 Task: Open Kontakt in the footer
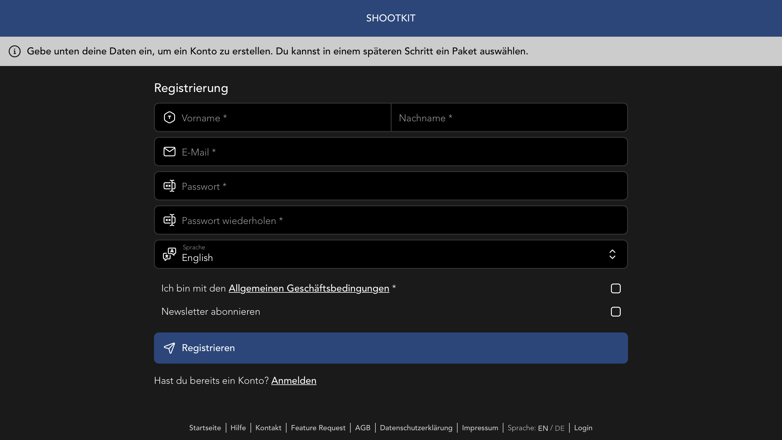269,428
